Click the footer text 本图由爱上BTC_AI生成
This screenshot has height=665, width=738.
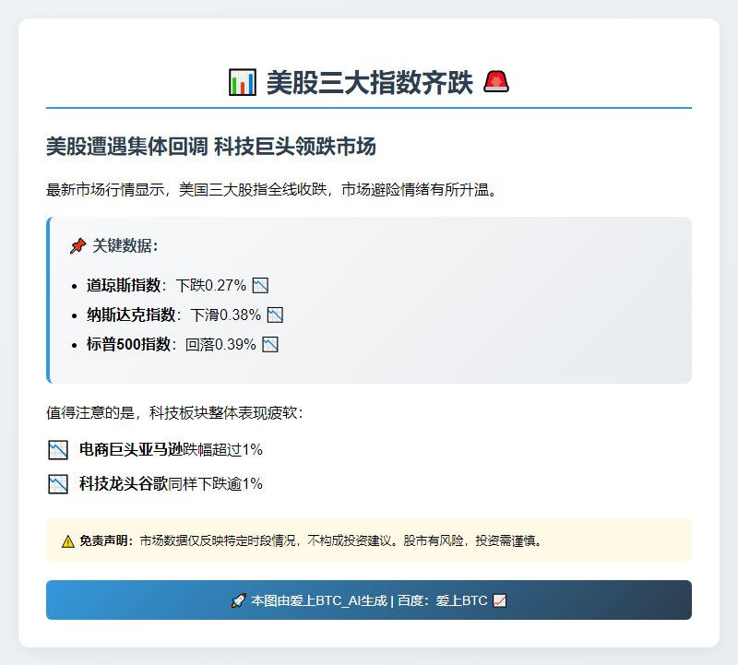pos(319,600)
